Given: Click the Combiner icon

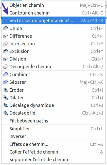Looking at the screenshot, I should [6, 75].
